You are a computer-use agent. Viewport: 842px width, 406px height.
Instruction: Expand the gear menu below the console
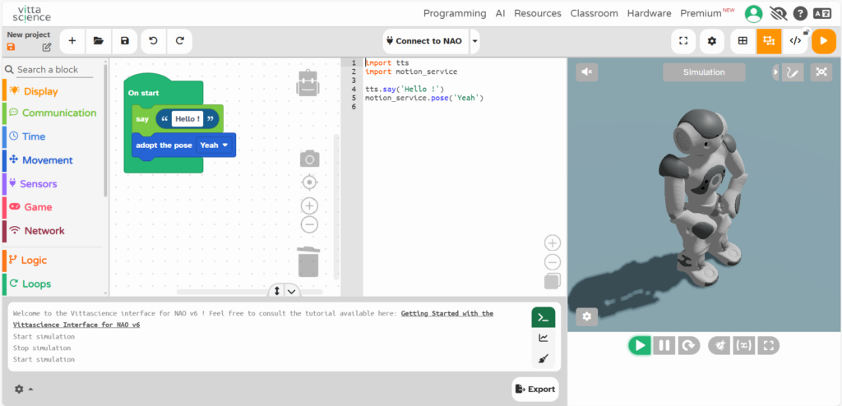point(23,389)
